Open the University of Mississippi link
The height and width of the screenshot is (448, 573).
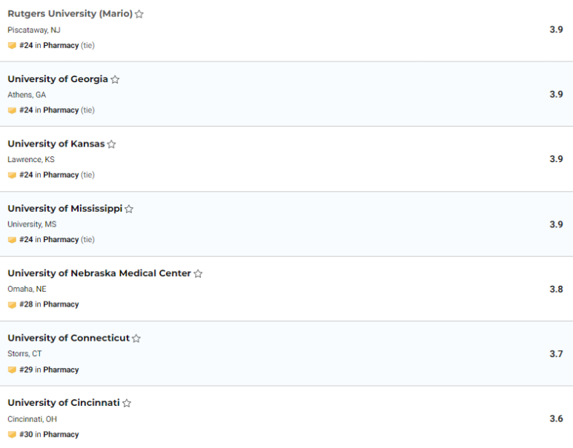[x=64, y=209]
